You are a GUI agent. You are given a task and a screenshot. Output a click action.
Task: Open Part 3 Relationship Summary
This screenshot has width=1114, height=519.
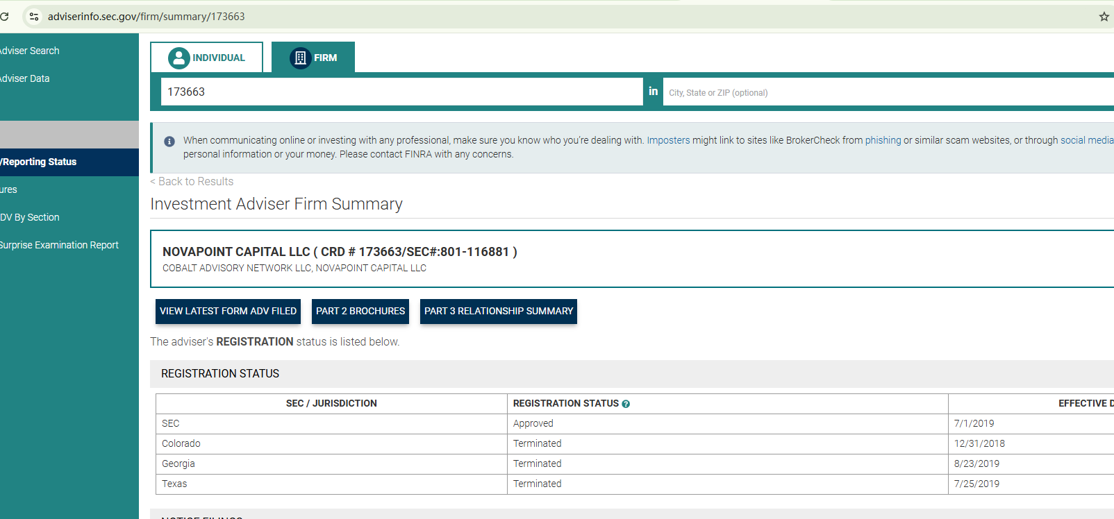pyautogui.click(x=499, y=311)
